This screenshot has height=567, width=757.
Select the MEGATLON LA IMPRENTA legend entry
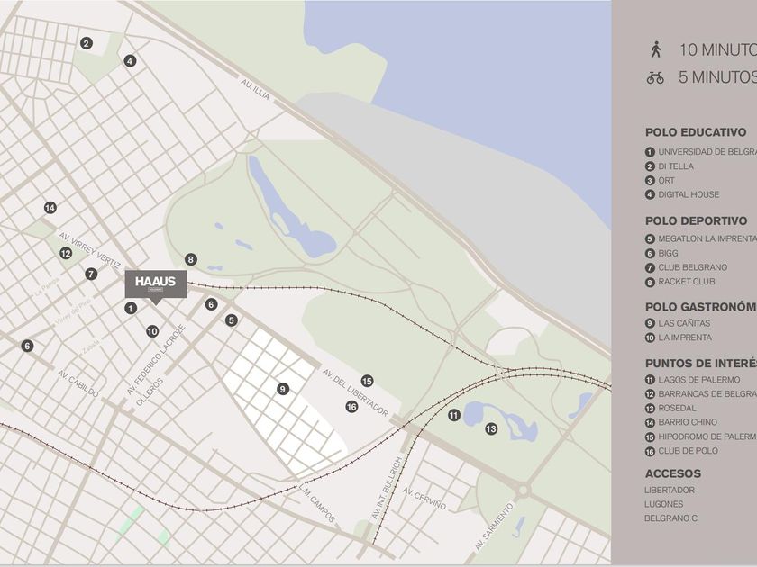tap(701, 238)
